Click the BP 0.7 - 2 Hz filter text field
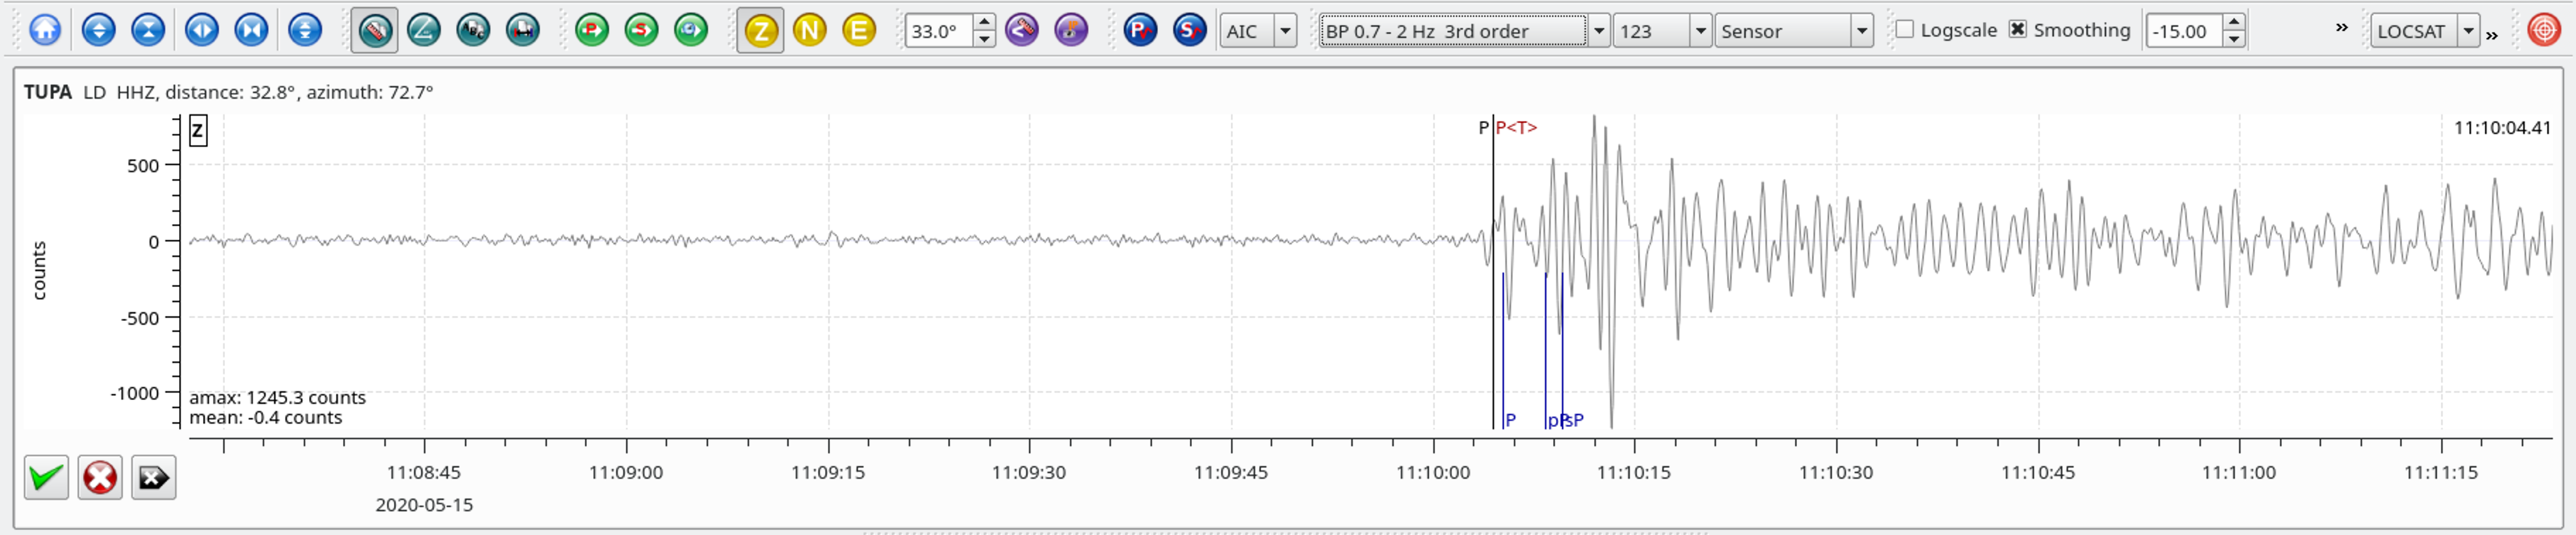Image resolution: width=2576 pixels, height=535 pixels. 1452,31
